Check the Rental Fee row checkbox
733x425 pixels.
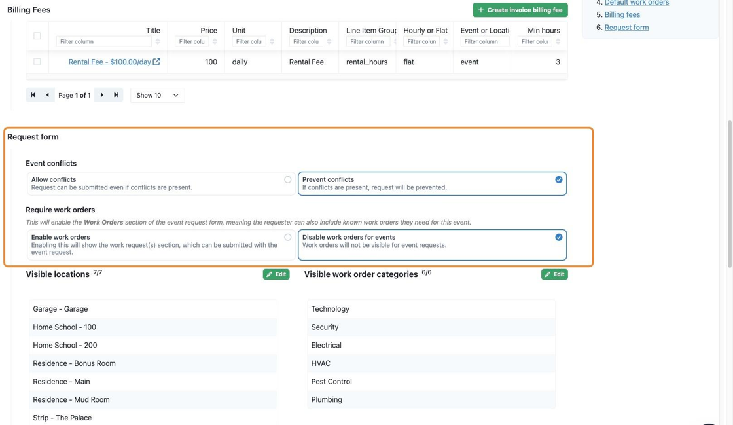[37, 62]
